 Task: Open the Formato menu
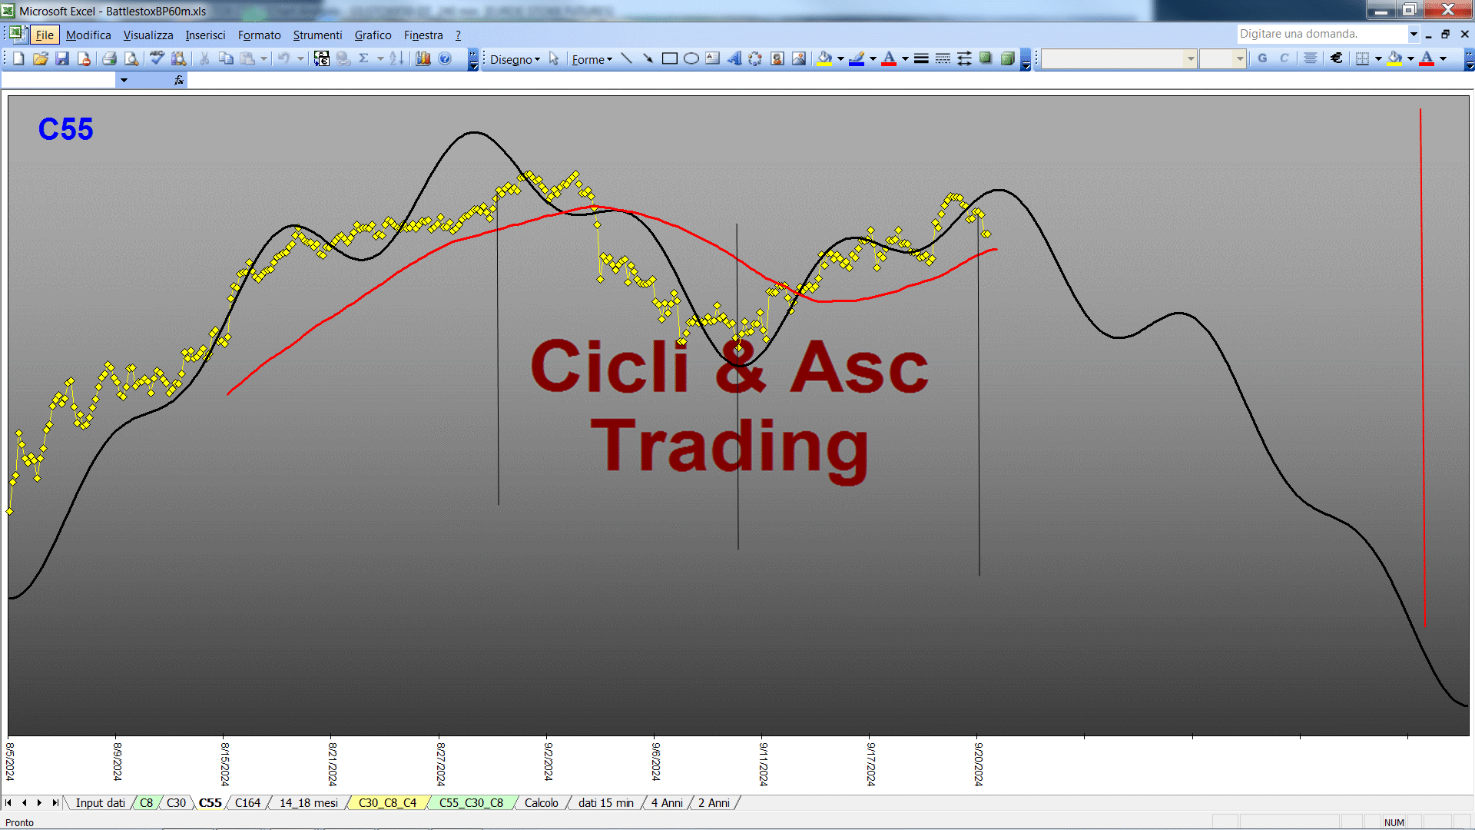259,35
